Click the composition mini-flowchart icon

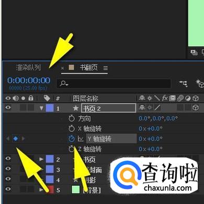[x=184, y=83]
